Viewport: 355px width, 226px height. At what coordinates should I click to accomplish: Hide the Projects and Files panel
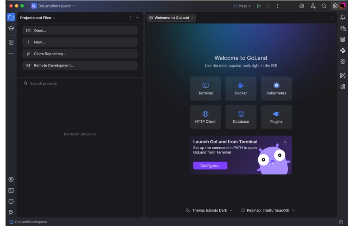pyautogui.click(x=137, y=18)
